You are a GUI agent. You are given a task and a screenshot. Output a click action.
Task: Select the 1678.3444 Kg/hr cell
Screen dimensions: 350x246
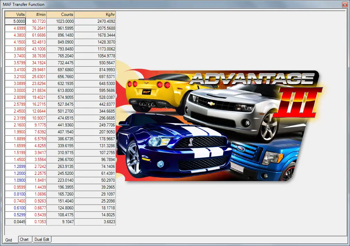95,35
